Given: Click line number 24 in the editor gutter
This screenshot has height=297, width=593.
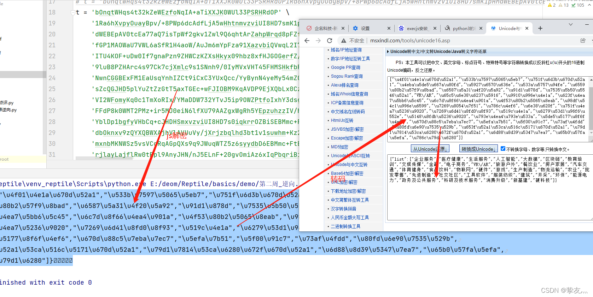Looking at the screenshot, I should [52, 78].
